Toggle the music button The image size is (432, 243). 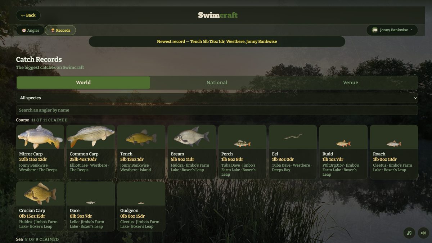point(409,233)
